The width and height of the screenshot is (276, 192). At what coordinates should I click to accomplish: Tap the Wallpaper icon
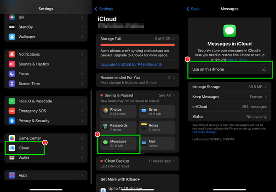12,37
